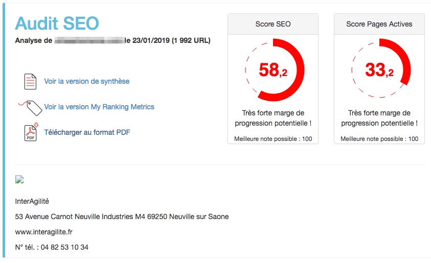
Task: Click the synthesis document icon
Action: point(30,81)
